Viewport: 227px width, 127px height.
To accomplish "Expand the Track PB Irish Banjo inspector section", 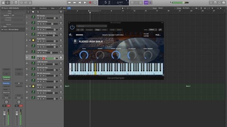I will [2, 30].
